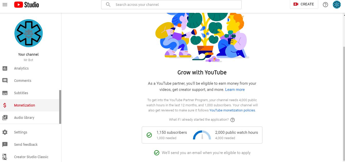Click the Monetization dollar icon
Viewport: 345px width, 162px height.
point(5,105)
